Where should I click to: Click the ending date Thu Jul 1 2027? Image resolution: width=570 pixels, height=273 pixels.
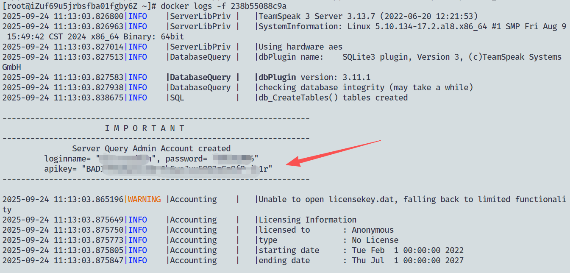point(407,260)
